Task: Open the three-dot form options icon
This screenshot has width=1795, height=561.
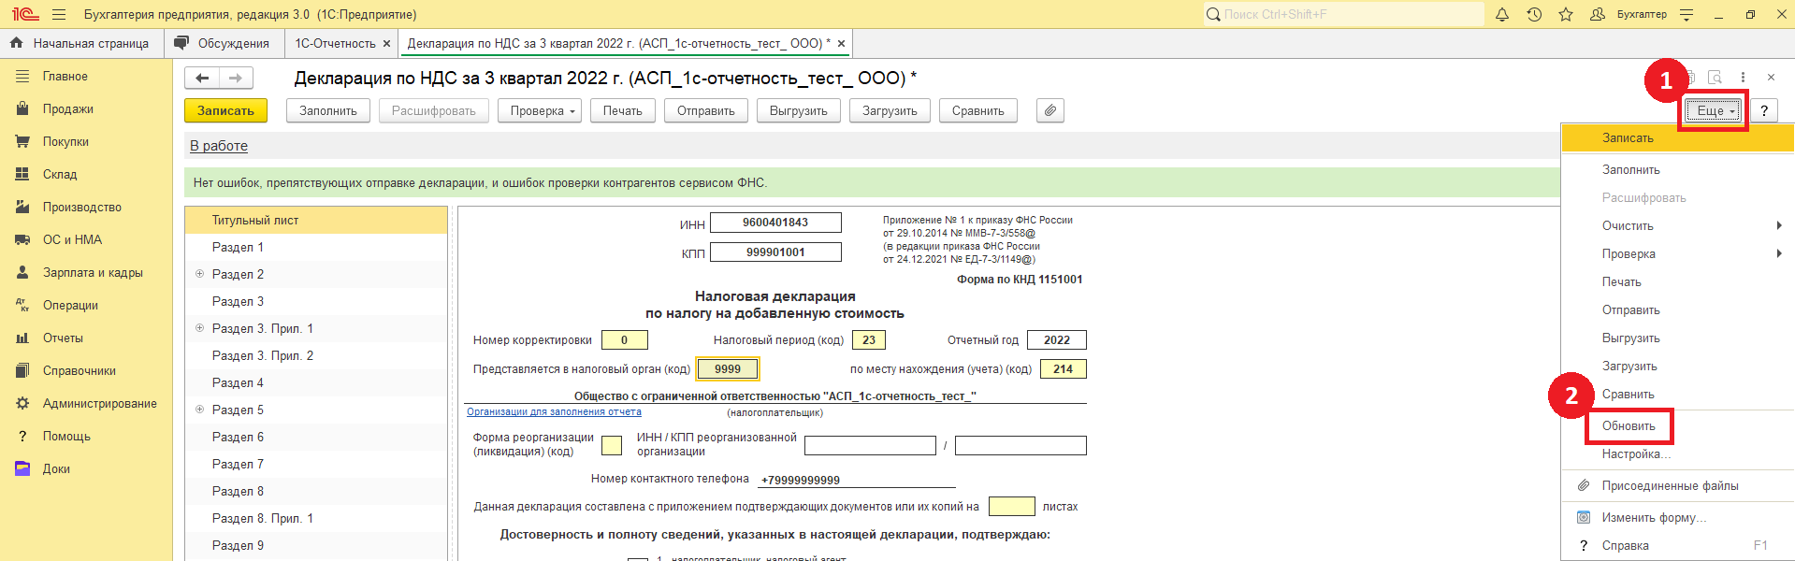Action: pyautogui.click(x=1743, y=78)
